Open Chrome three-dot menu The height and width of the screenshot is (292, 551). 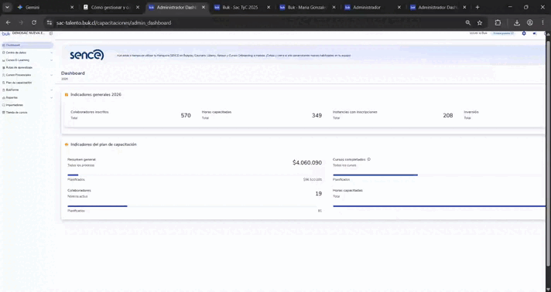click(x=542, y=22)
